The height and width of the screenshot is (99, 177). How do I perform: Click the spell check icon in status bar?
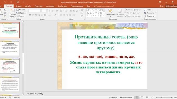point(11,97)
